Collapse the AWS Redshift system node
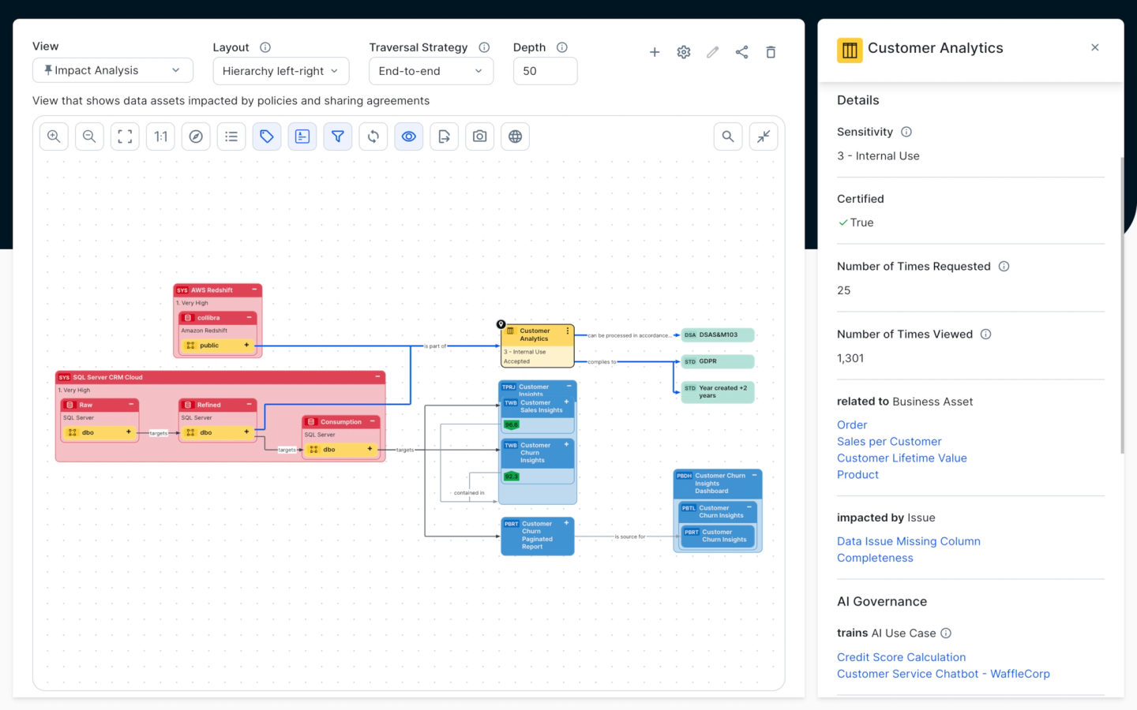 point(254,290)
